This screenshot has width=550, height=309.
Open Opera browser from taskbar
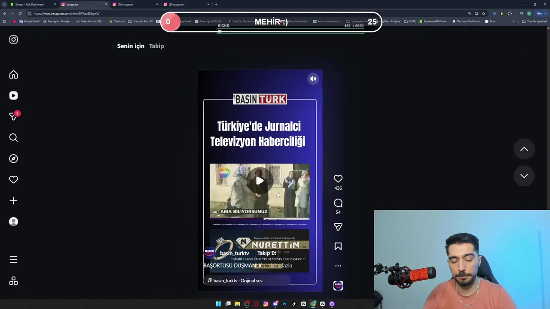256,304
